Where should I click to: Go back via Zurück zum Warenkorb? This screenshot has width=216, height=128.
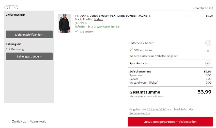click(x=29, y=122)
